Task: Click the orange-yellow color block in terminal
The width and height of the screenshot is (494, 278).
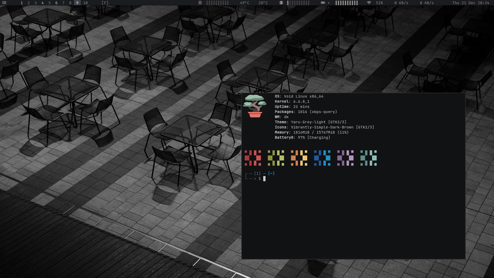Action: pos(299,158)
